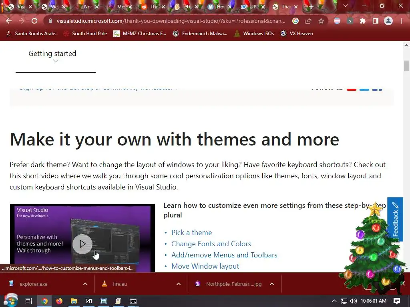The height and width of the screenshot is (307, 410).
Task: Click the volume icon in system tray
Action: 353,301
